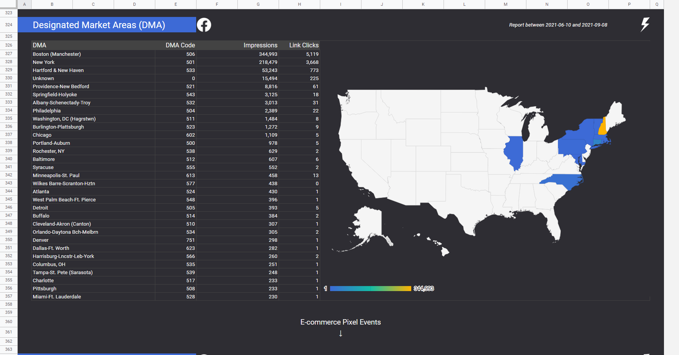Click the blue North Carolina state on map
The height and width of the screenshot is (355, 679).
563,181
